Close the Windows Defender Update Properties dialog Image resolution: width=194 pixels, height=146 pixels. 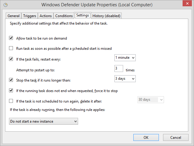187,4
